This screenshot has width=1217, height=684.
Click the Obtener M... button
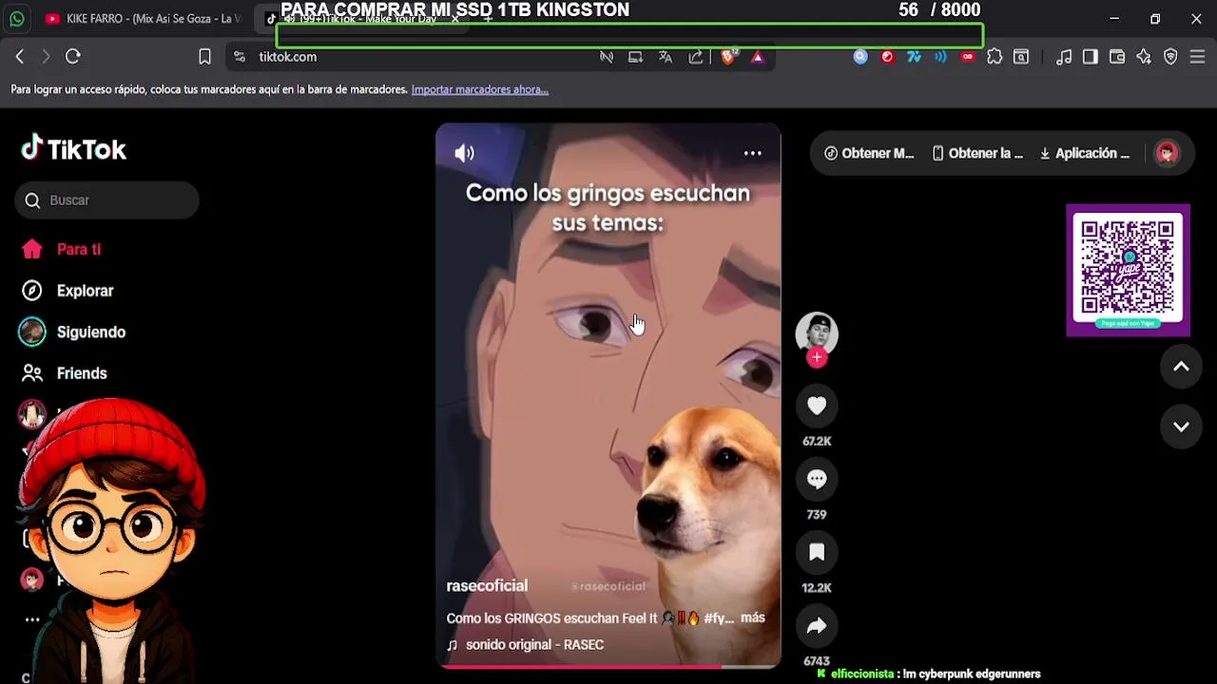click(x=869, y=153)
